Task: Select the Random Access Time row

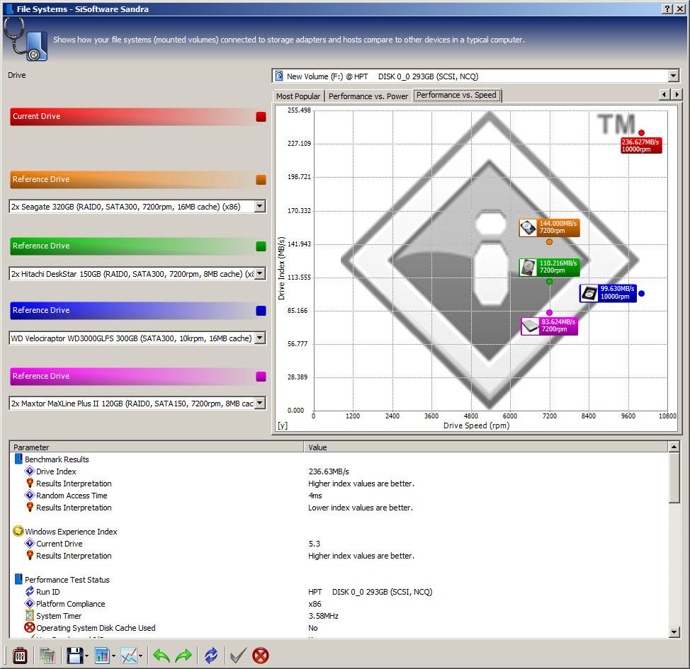Action: 339,496
